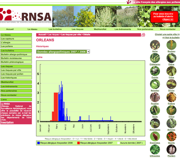Screen dimensions: 180x158
Task: Open Les événements in the top navigation
Action: click(x=123, y=29)
